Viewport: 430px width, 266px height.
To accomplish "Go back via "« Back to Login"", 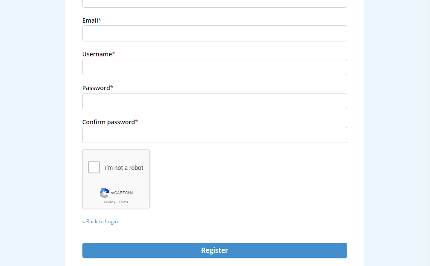I will (x=100, y=222).
